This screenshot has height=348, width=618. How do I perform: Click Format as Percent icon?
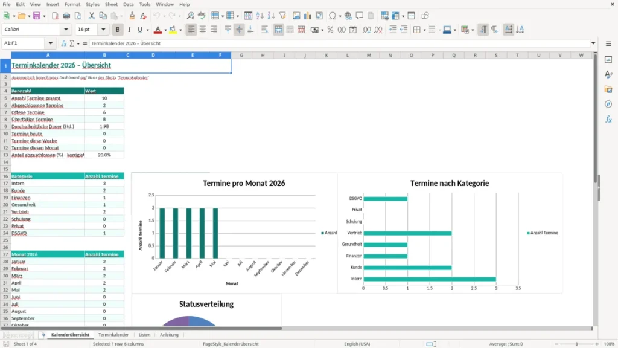330,30
